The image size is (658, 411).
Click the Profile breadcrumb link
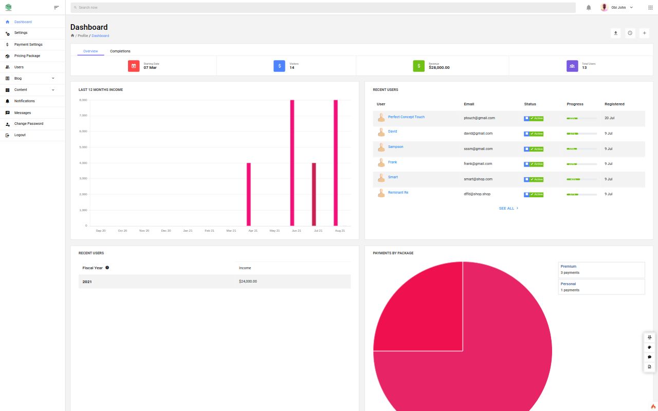[83, 35]
